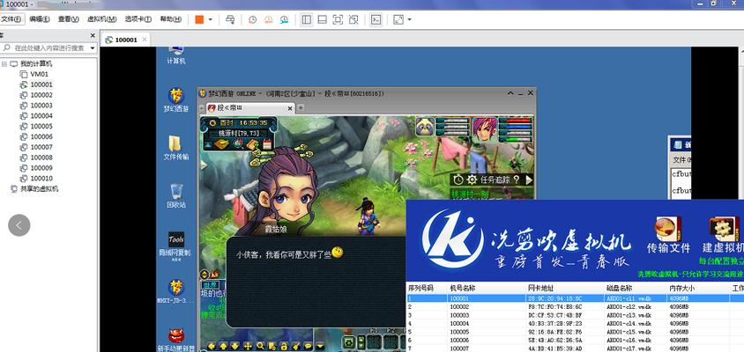The image size is (744, 352).
Task: Toggle the thumbnail bar view icon
Action: (322, 19)
